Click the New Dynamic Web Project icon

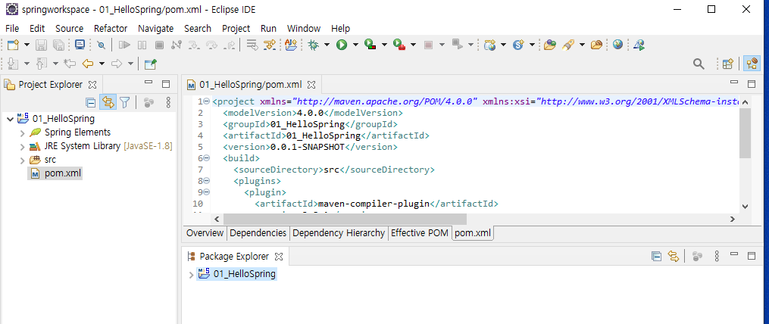pyautogui.click(x=489, y=45)
